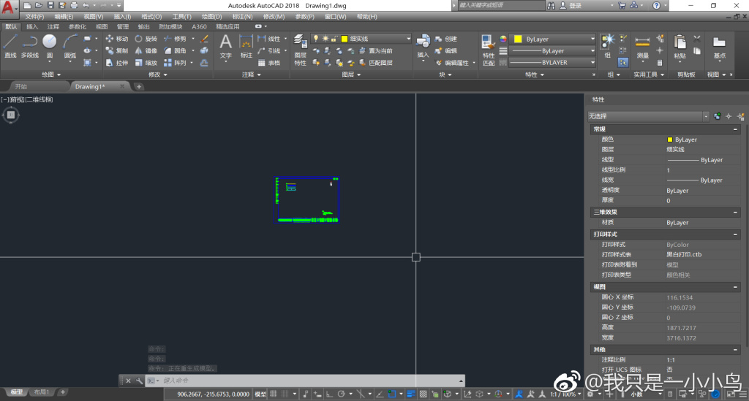Activate the 复制 (Copy) command
The height and width of the screenshot is (401, 749).
click(x=116, y=50)
